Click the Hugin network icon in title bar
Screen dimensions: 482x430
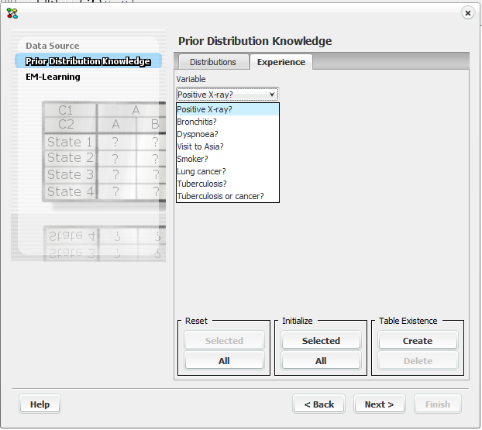point(12,13)
